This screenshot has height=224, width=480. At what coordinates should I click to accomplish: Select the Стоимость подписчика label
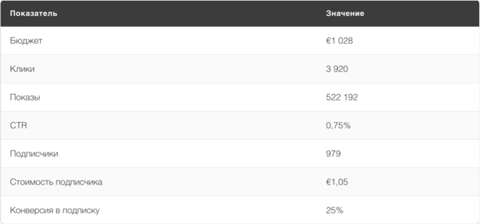56,182
